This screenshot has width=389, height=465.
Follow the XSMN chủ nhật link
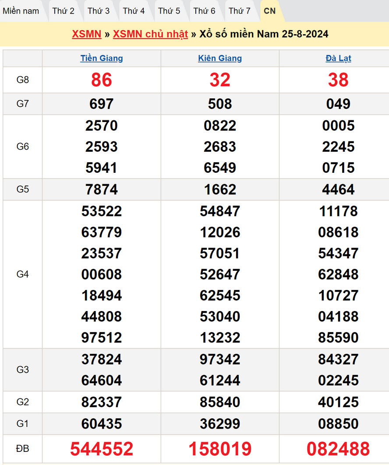point(150,34)
